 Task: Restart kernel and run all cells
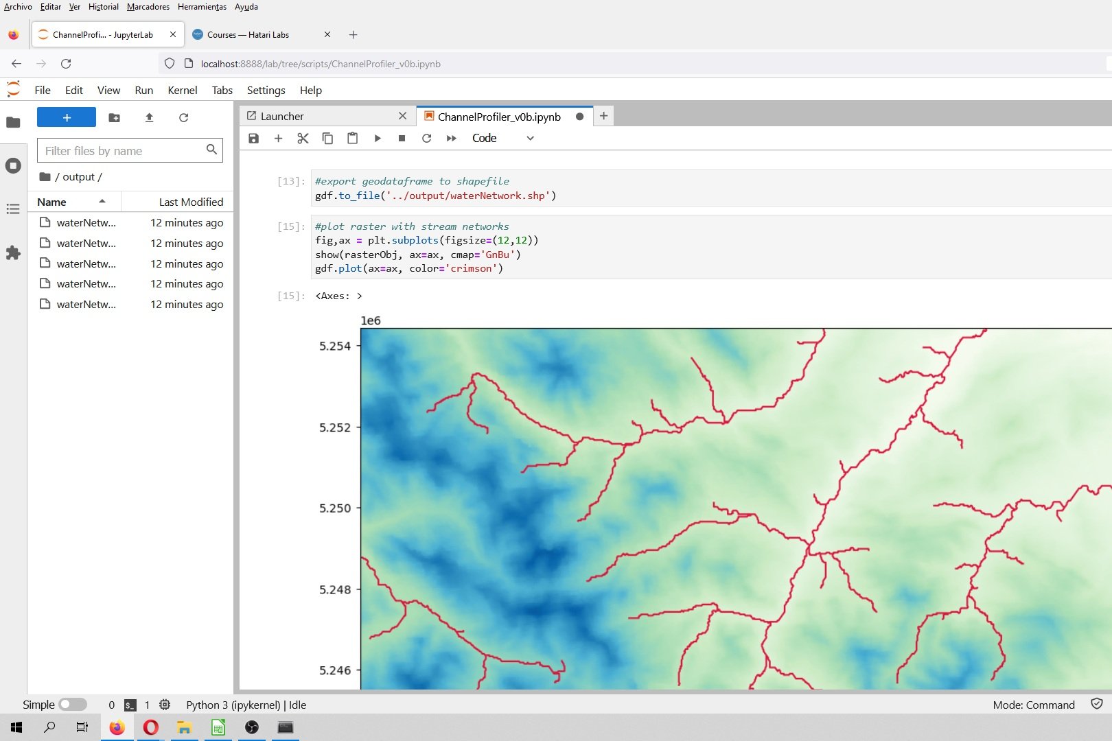[451, 138]
